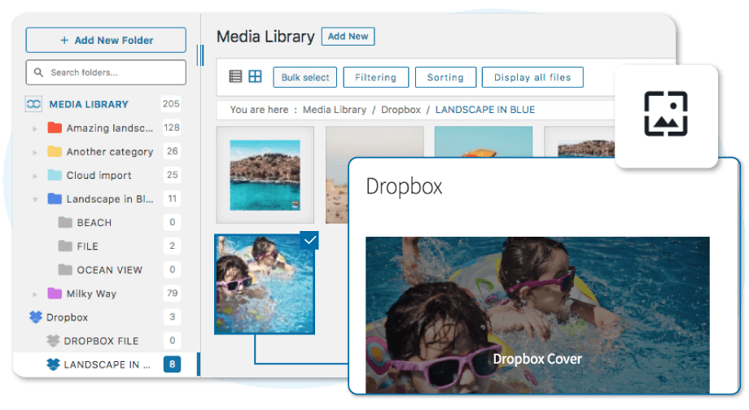Switch to list view icon

coord(235,76)
